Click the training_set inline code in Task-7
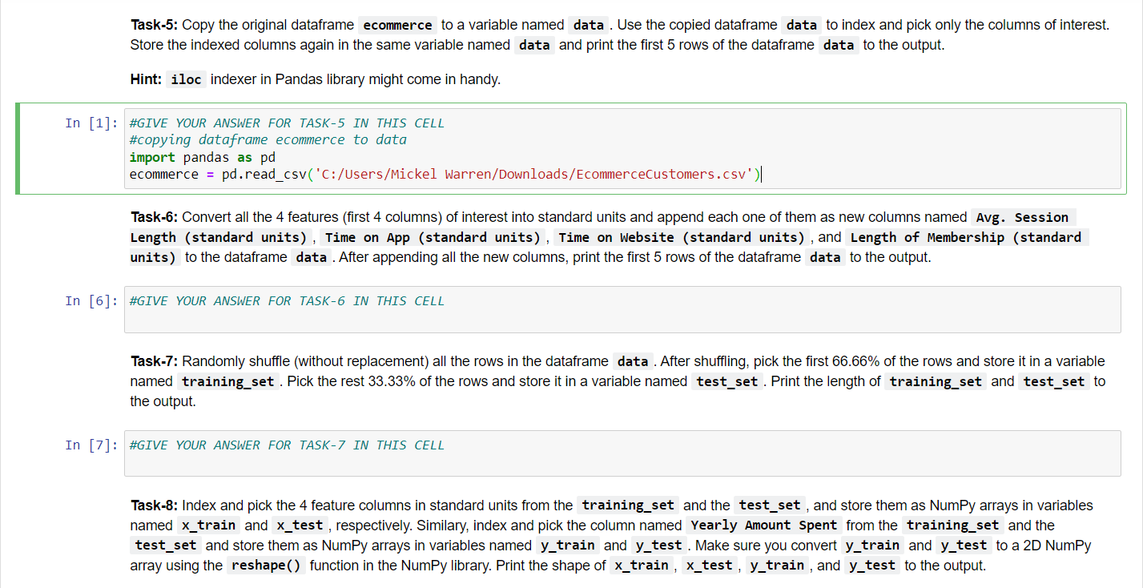 pos(227,381)
